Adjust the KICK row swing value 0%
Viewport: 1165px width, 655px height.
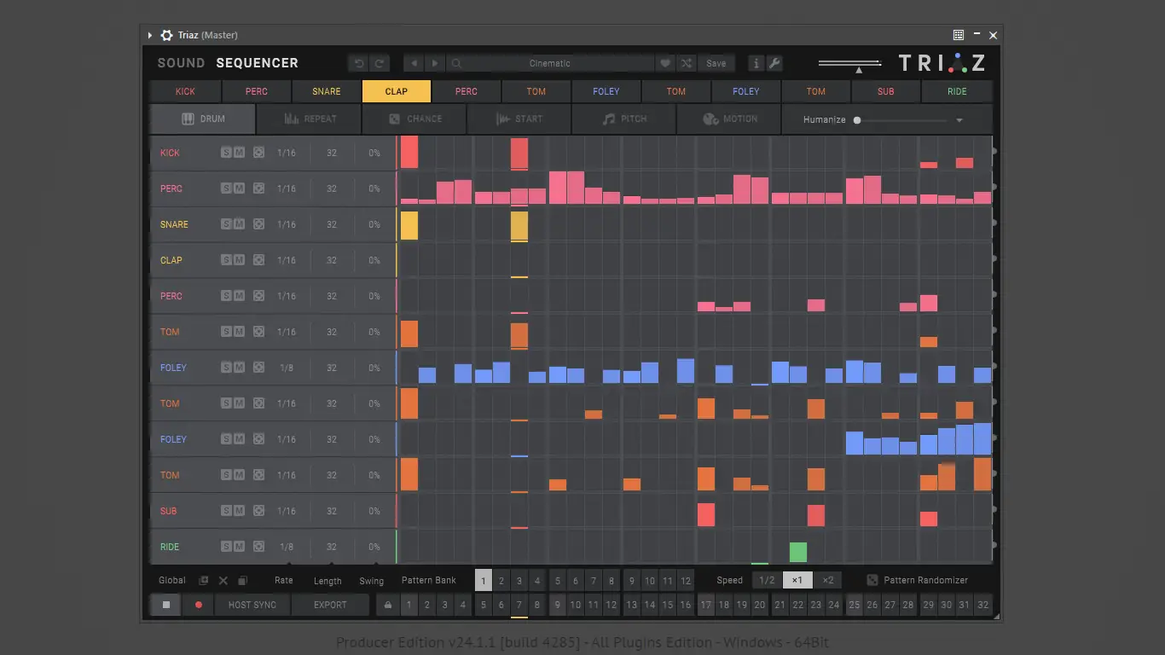374,153
